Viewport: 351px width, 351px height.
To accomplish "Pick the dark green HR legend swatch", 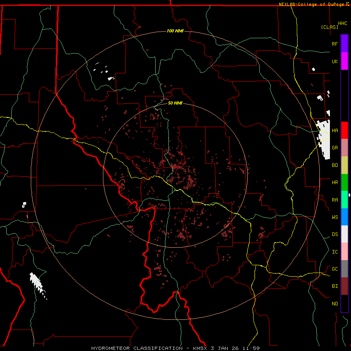I will point(344,182).
